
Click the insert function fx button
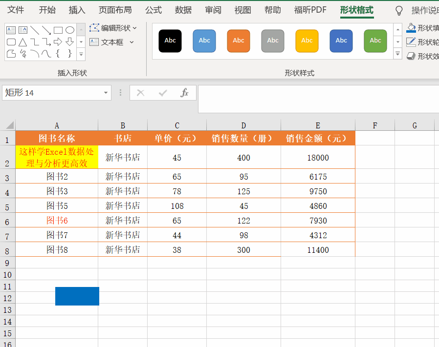[x=184, y=93]
